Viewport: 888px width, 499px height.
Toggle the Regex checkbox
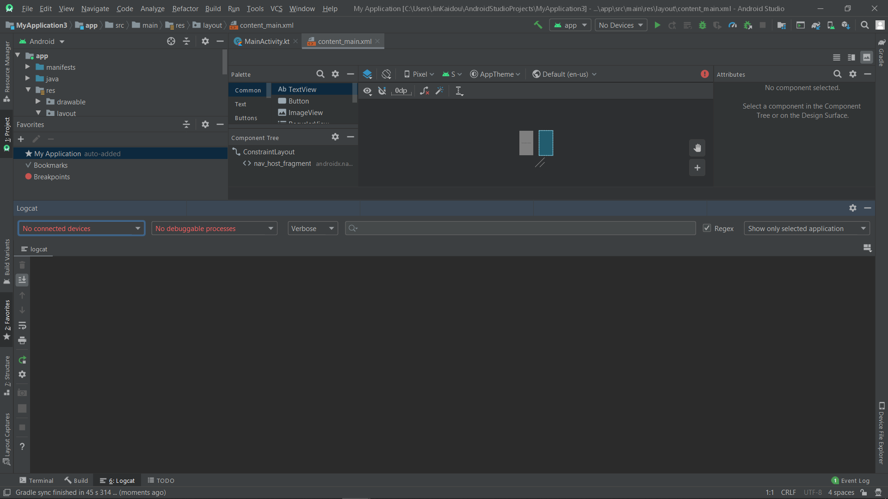point(707,228)
